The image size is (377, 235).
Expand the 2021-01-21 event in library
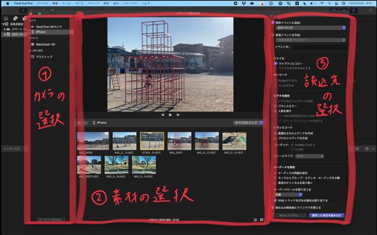point(5,34)
